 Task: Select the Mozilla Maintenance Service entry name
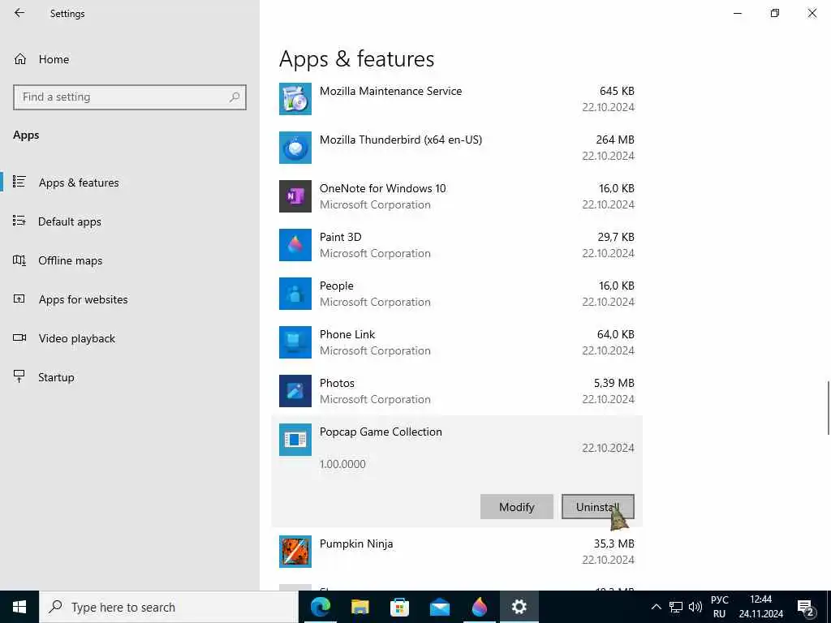(390, 91)
